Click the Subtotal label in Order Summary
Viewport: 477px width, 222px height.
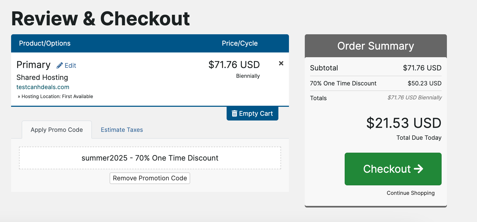(324, 68)
